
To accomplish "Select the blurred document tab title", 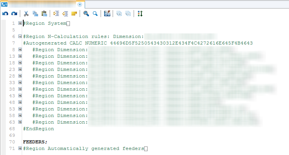I will pos(42,4).
